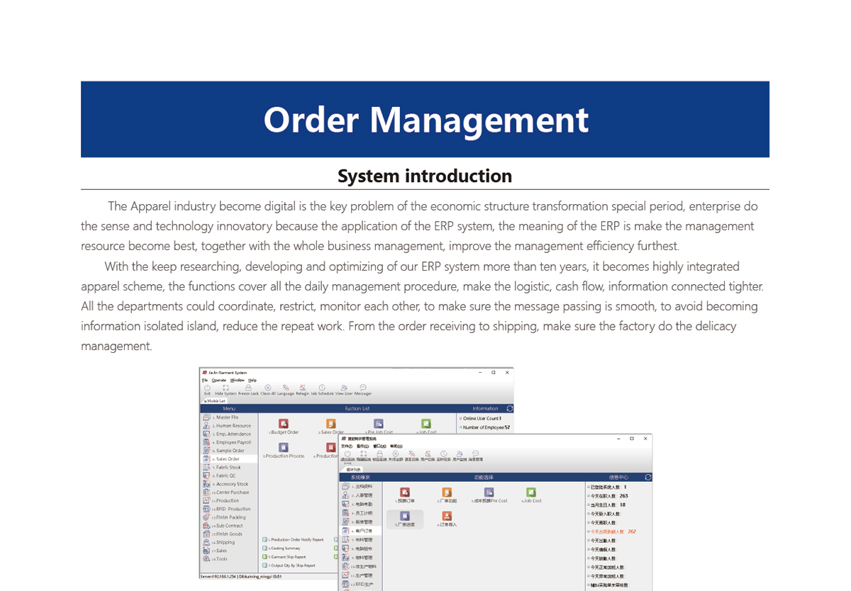Click status bar Server 192.168.1.254 text
Screen dimensions: 851x591
(x=217, y=577)
